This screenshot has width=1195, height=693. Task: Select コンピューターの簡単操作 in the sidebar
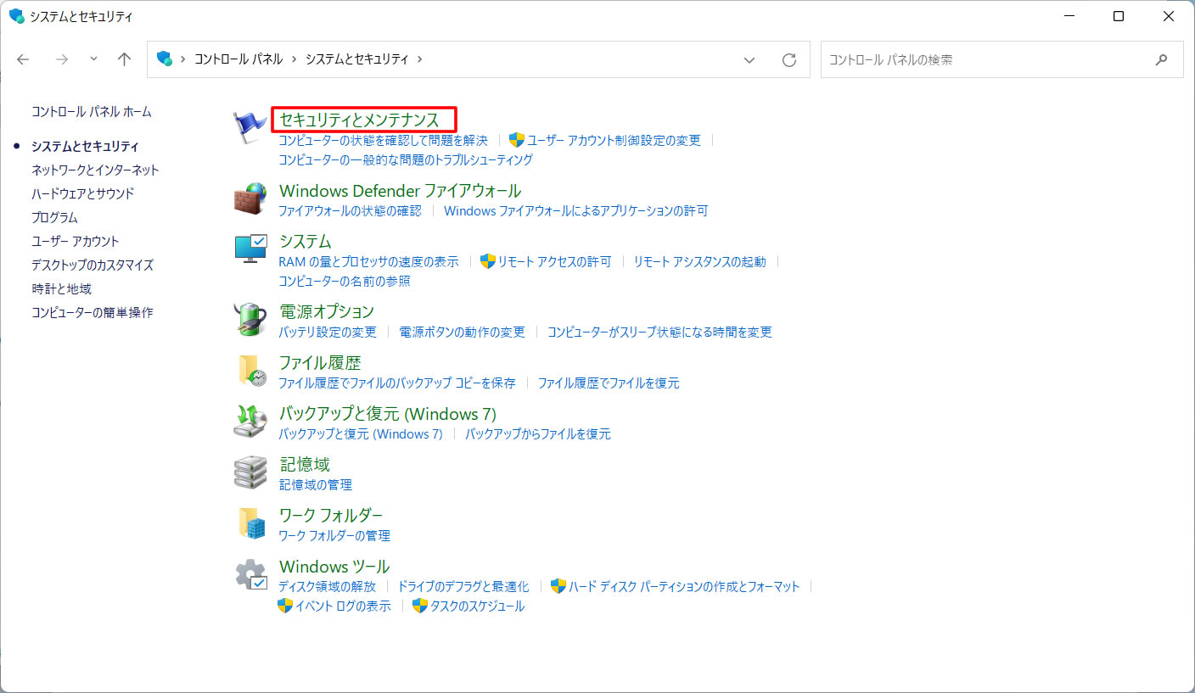click(93, 312)
